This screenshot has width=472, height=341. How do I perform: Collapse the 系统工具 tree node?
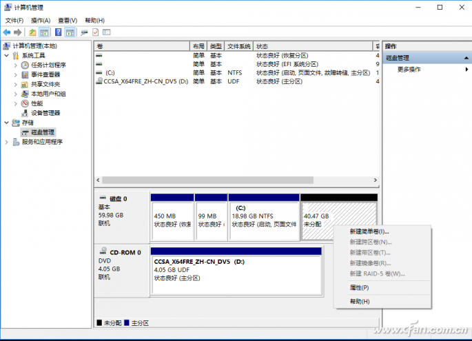click(x=7, y=55)
